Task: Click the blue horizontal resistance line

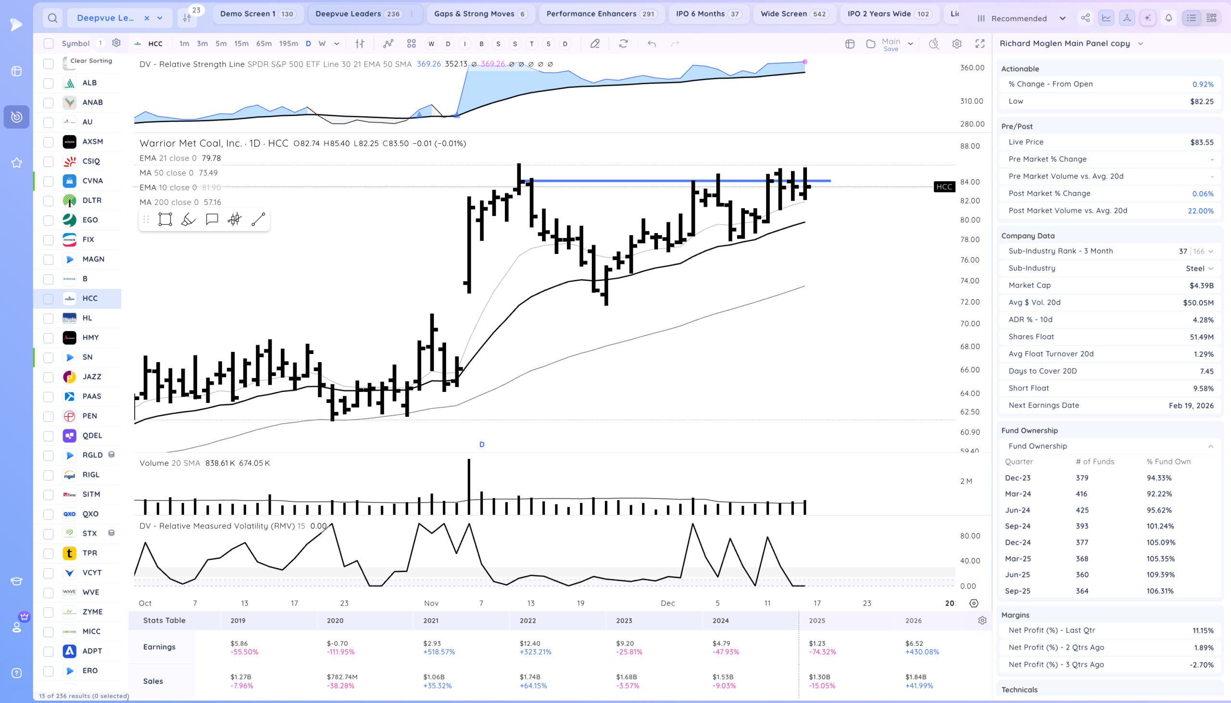Action: (x=628, y=181)
